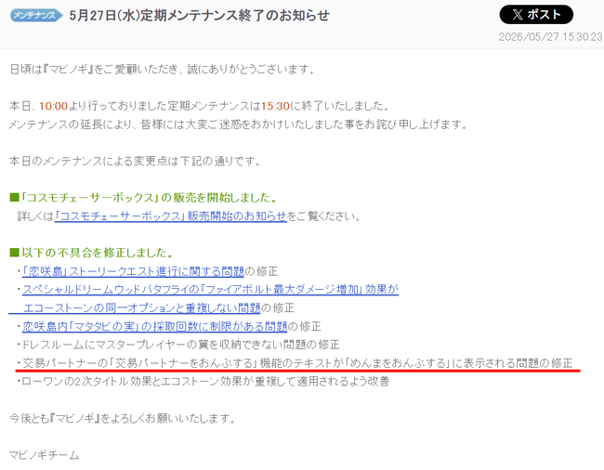Image resolution: width=604 pixels, height=470 pixels.
Task: Click the orange end time 15:30
Action: click(275, 106)
